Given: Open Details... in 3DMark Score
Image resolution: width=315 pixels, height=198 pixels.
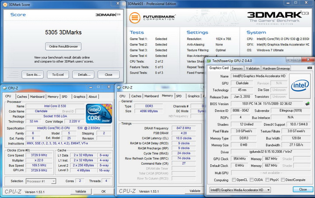Looking at the screenshot, I should (84, 74).
